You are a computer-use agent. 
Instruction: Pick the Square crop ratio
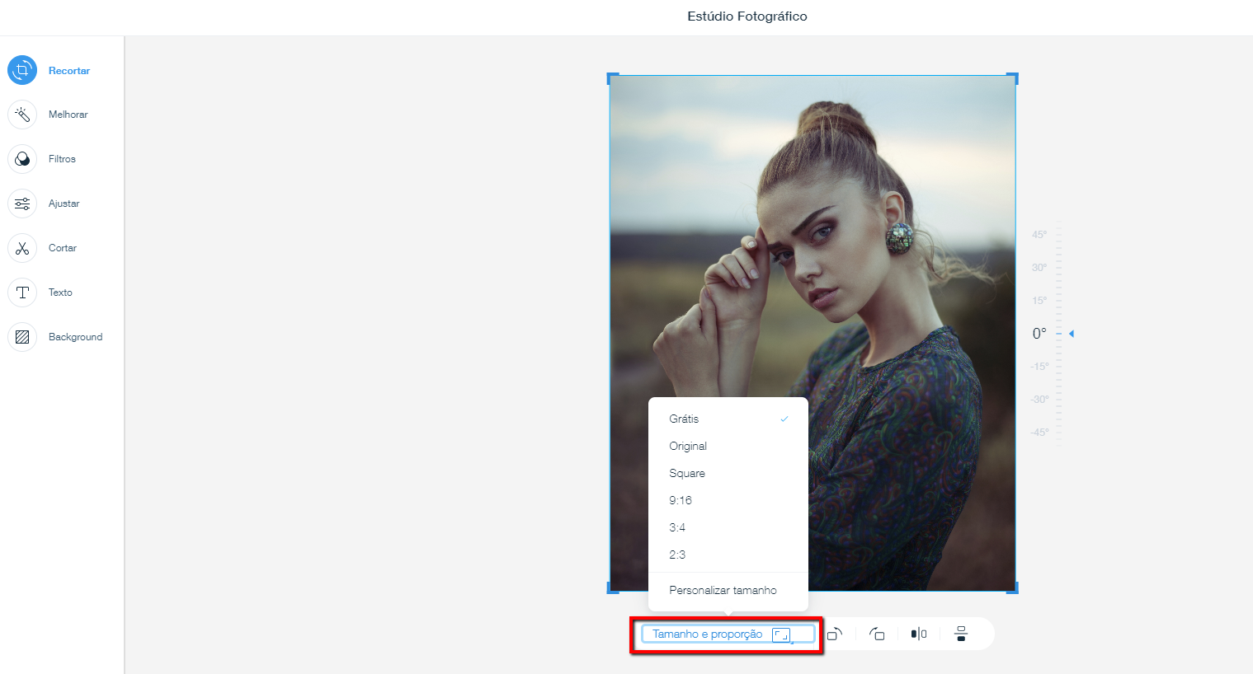[687, 474]
